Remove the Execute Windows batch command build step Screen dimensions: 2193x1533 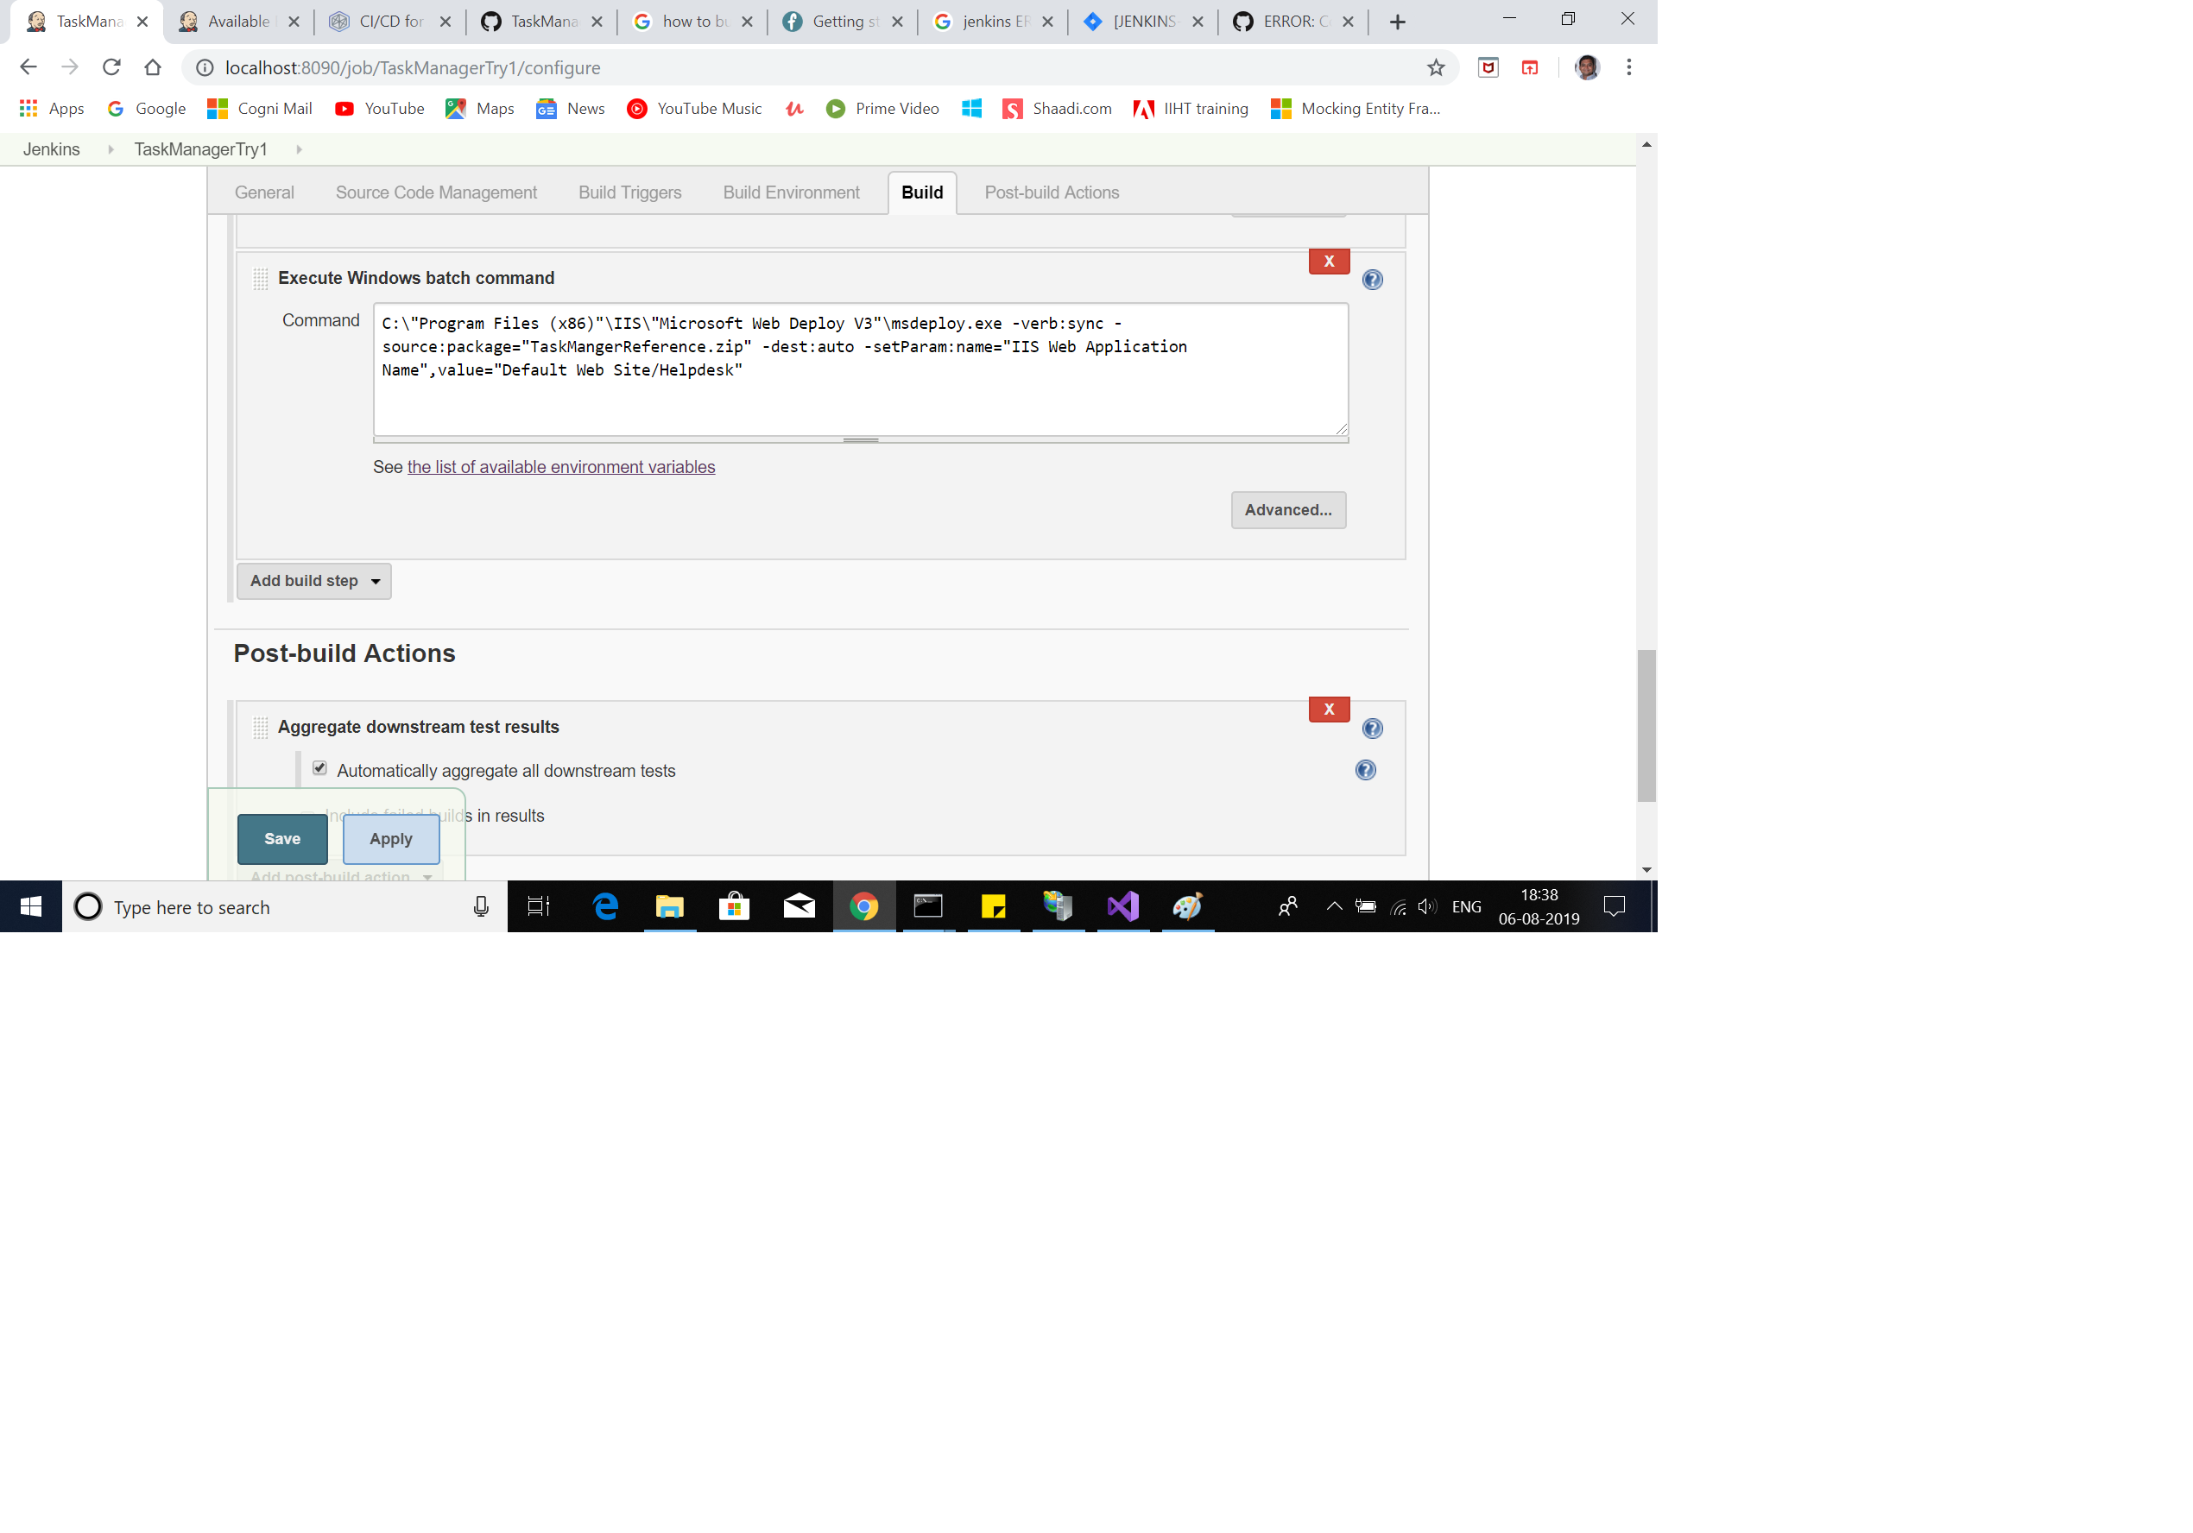[x=1329, y=260]
